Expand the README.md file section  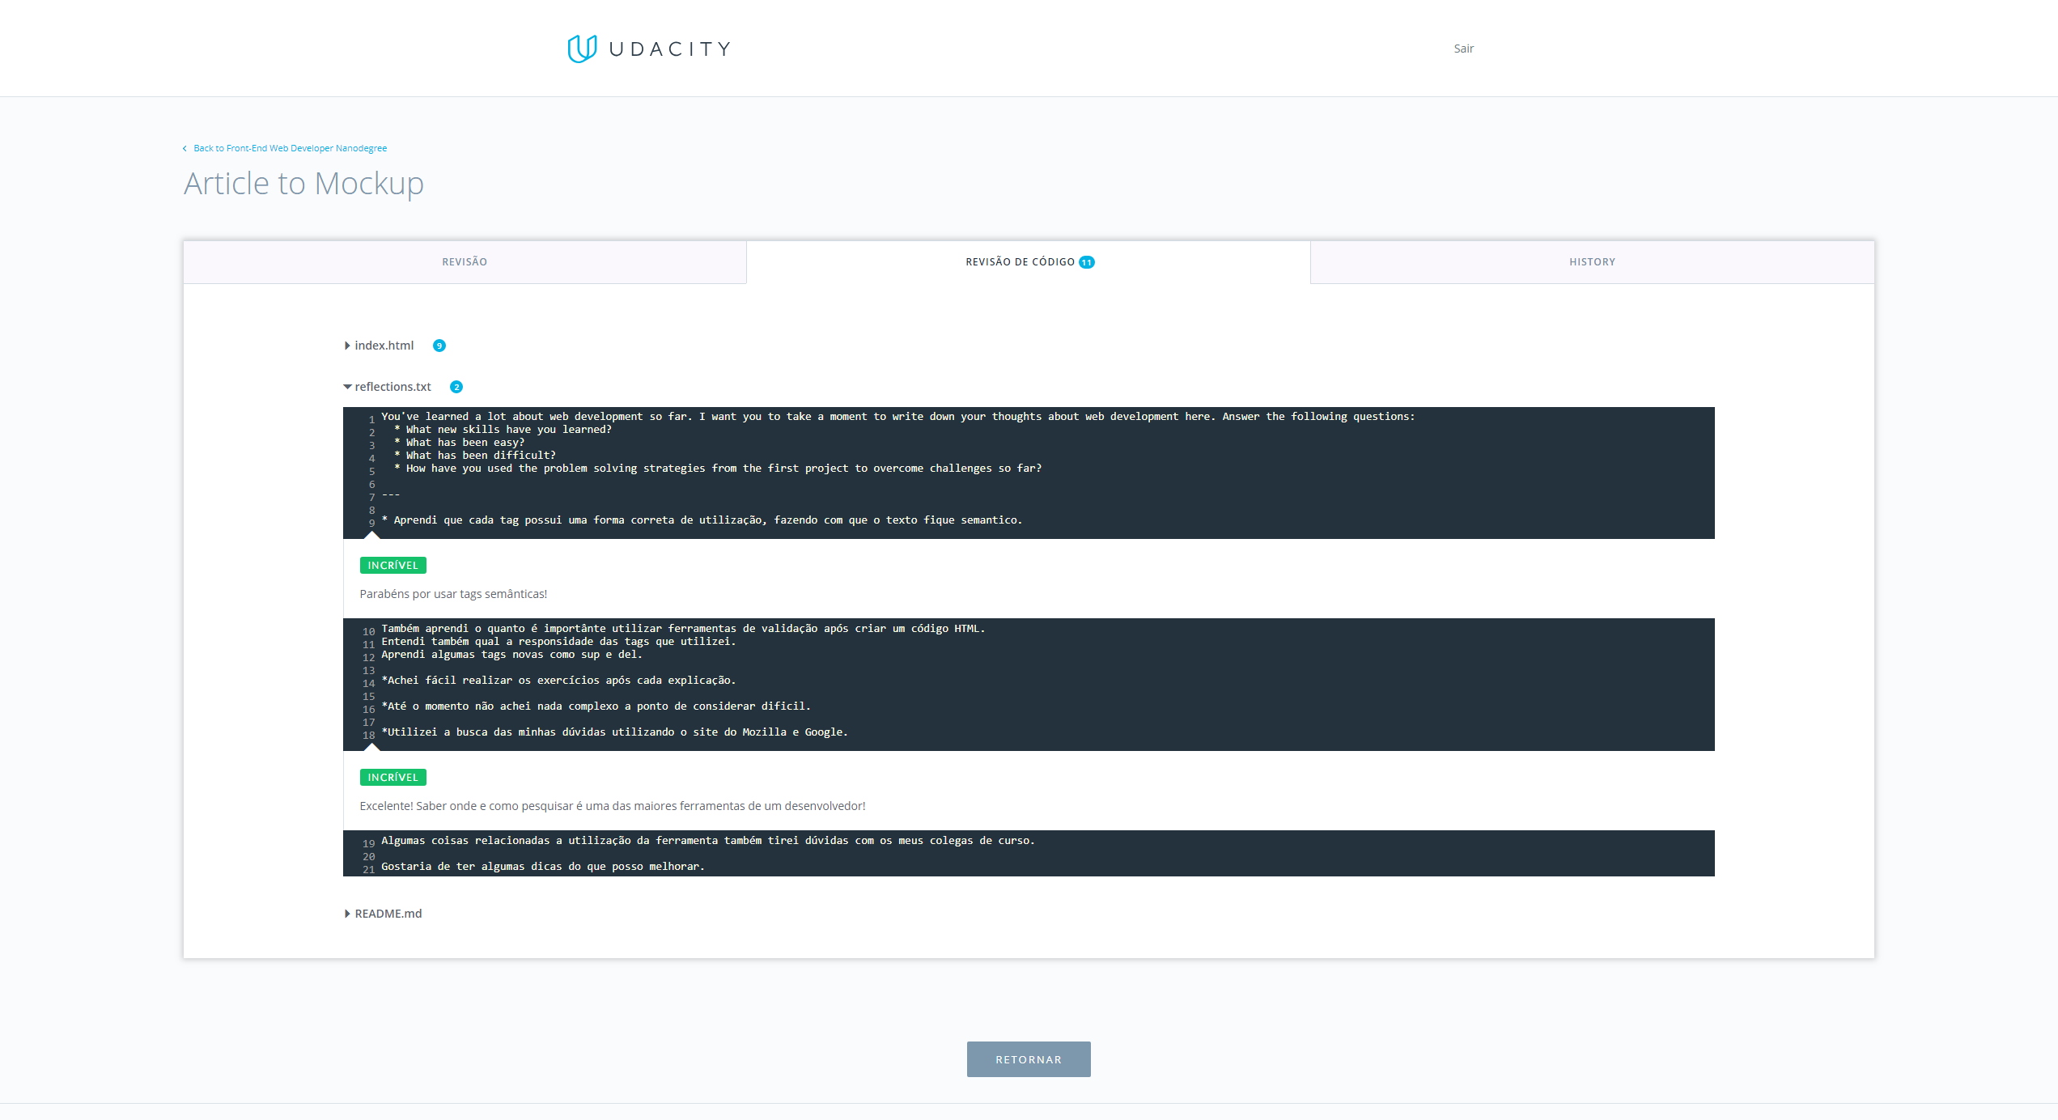388,914
